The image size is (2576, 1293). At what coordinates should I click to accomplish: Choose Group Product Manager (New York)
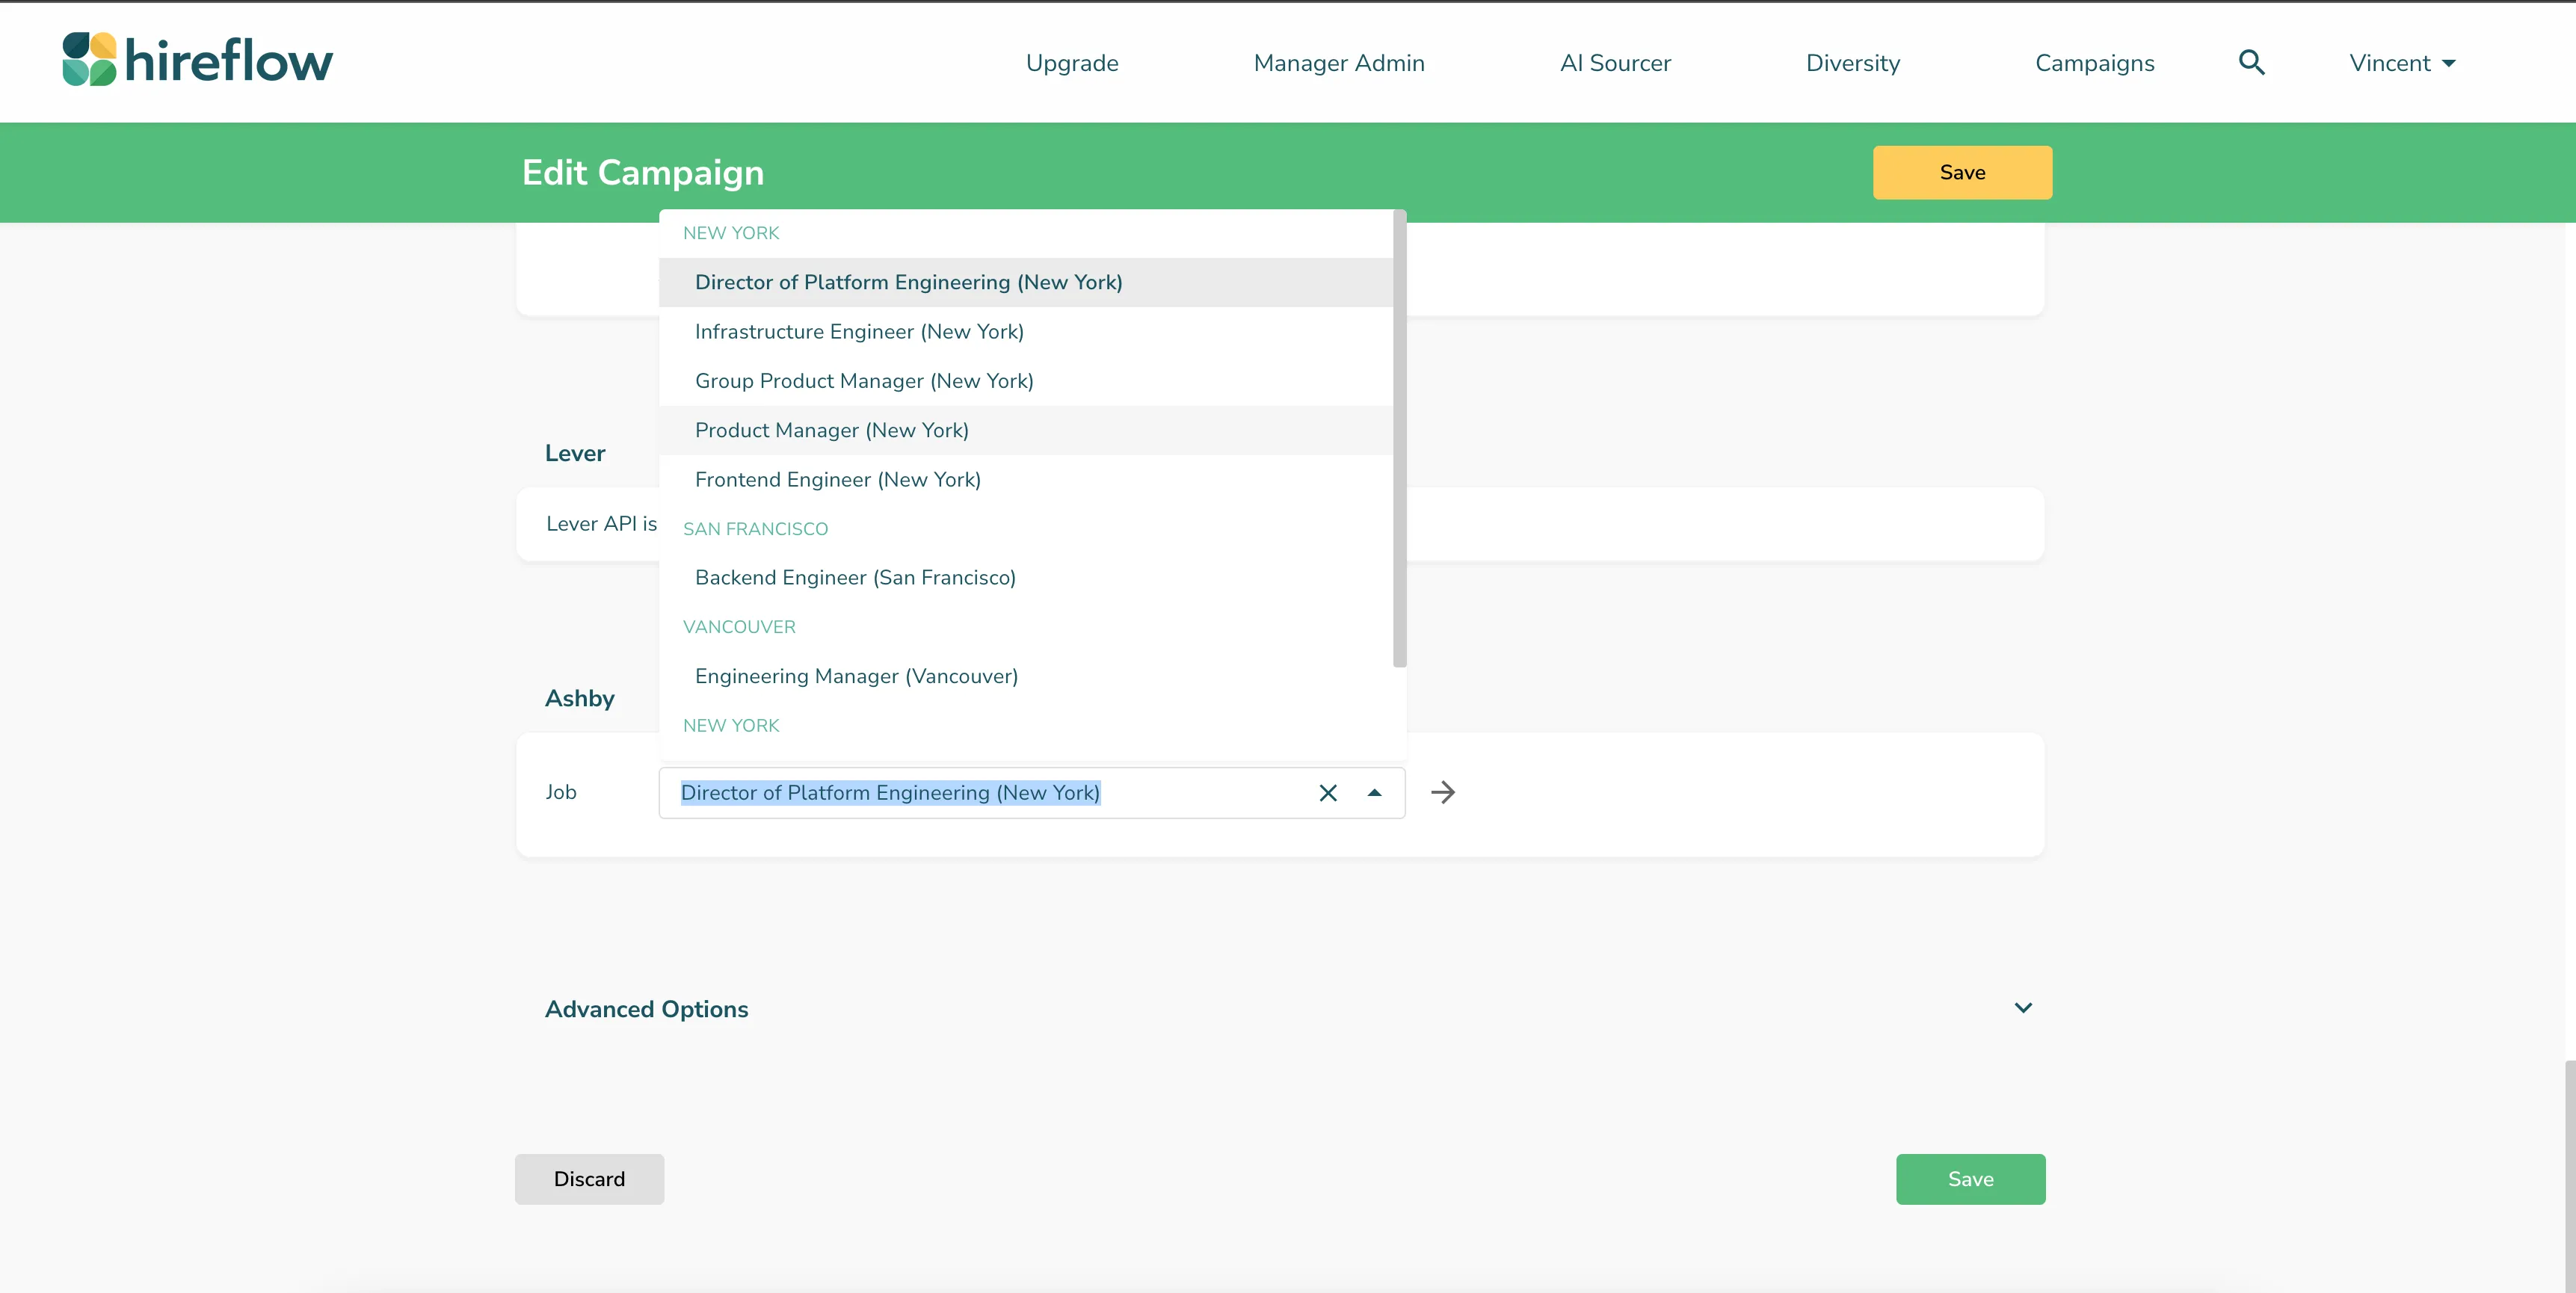(1026, 381)
